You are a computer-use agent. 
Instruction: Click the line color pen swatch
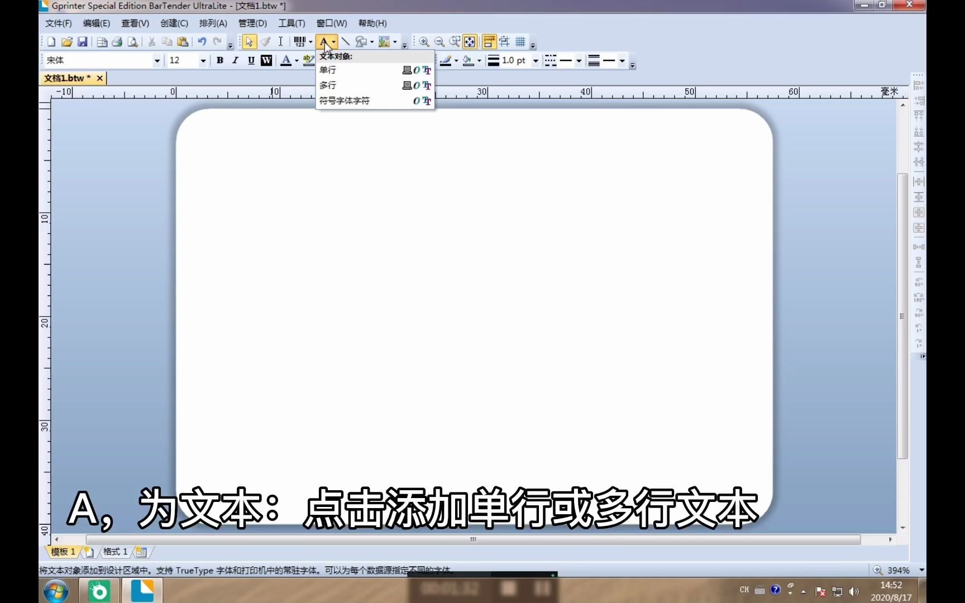coord(445,61)
